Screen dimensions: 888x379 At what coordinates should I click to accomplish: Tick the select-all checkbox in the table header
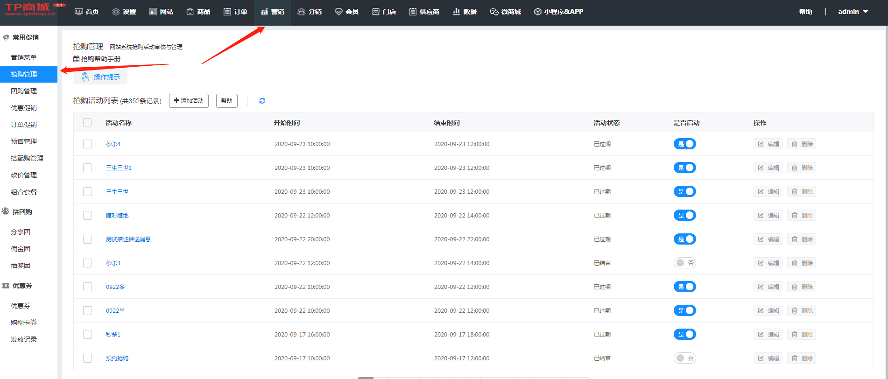[87, 123]
